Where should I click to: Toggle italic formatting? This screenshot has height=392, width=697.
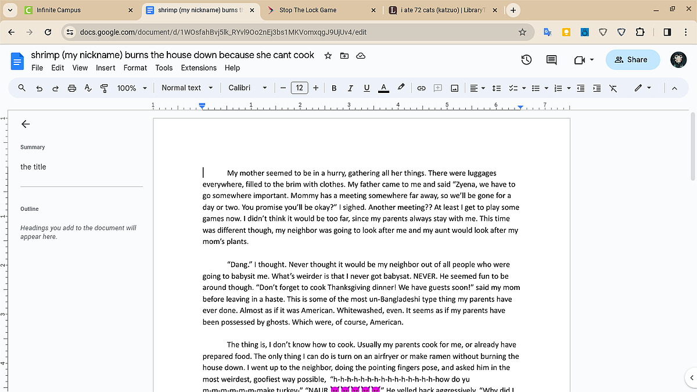pos(350,88)
